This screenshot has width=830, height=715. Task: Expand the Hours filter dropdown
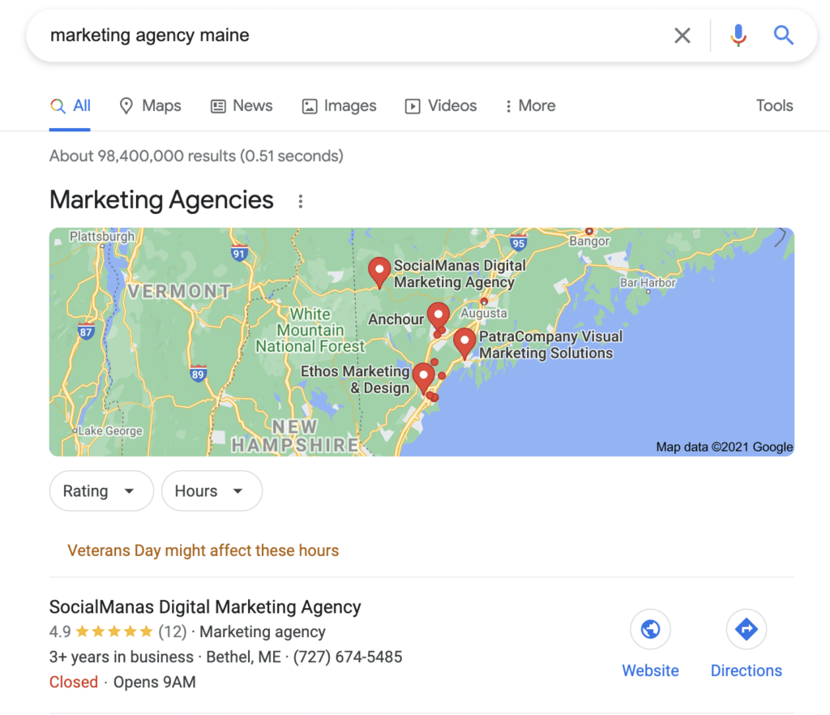212,491
